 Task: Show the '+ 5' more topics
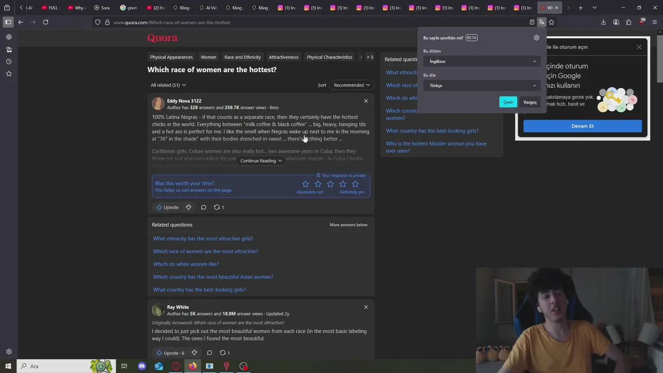[x=370, y=57]
